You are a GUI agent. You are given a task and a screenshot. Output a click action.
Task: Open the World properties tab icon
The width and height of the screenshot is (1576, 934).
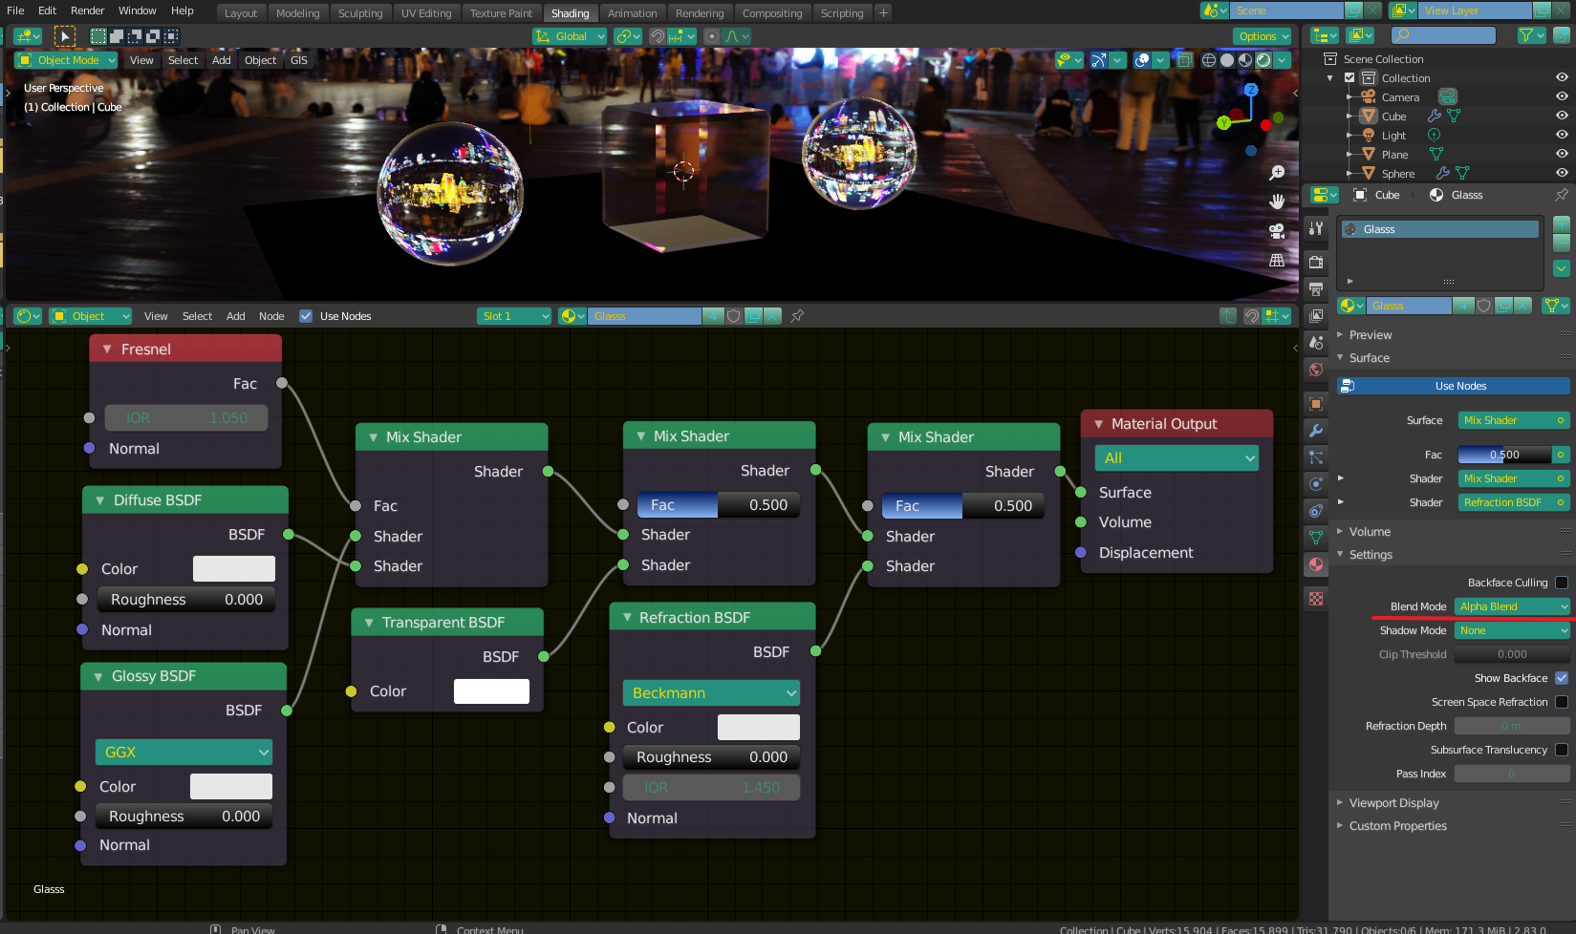[1316, 370]
